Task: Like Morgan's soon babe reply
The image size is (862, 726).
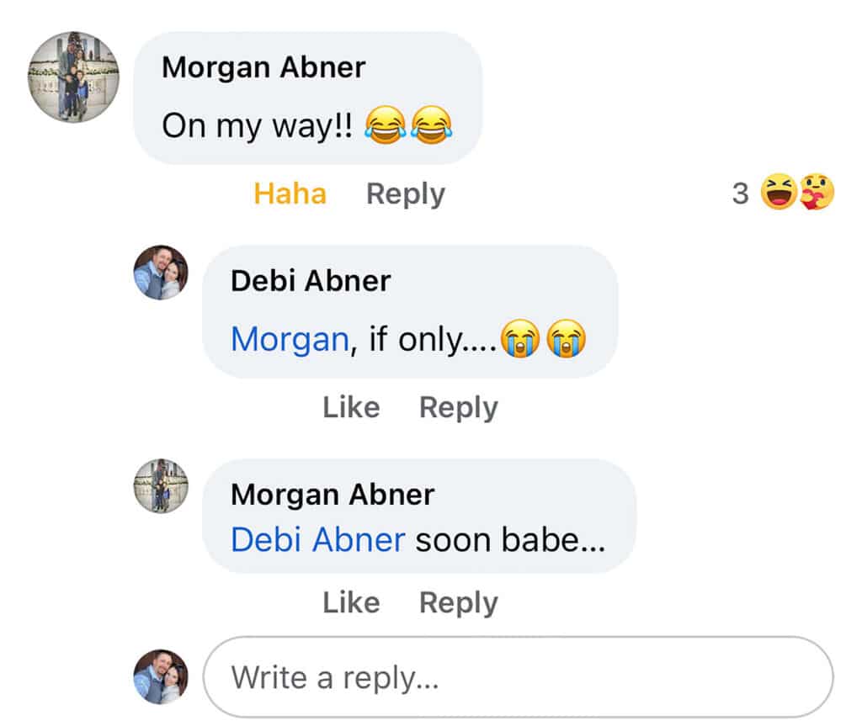Action: click(x=351, y=602)
